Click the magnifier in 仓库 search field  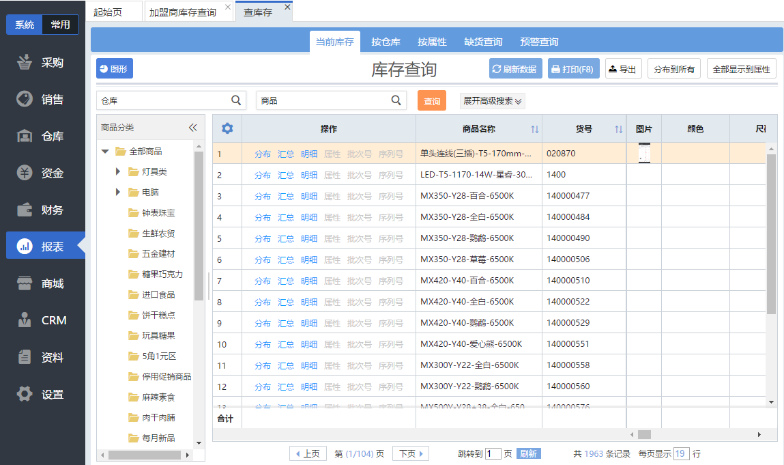(x=236, y=100)
